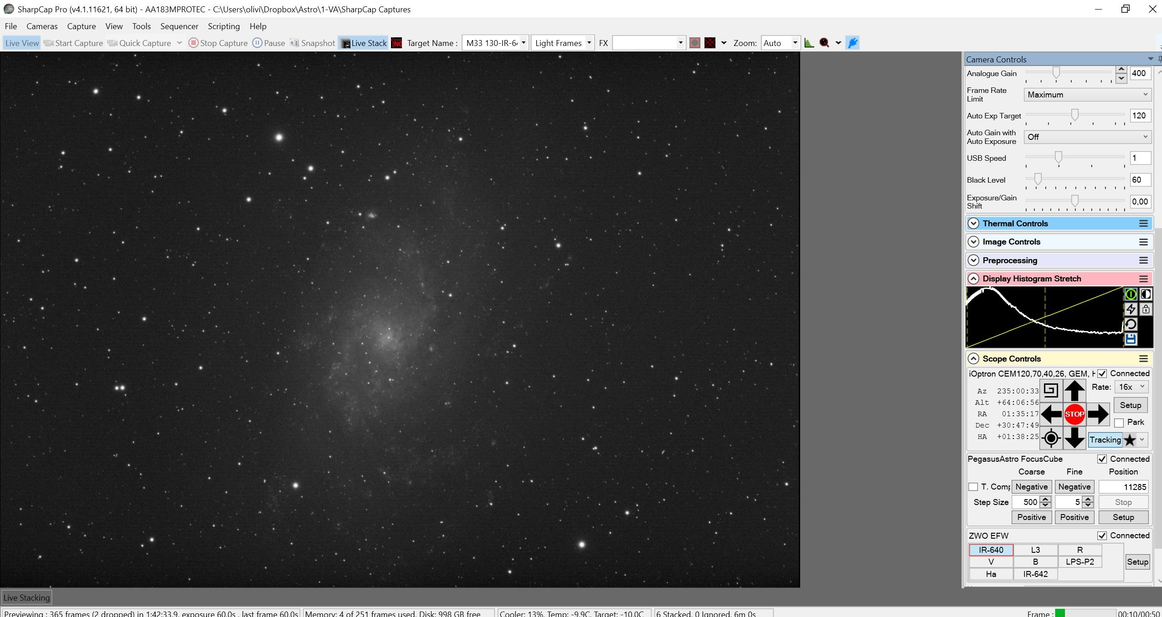Screen dimensions: 1162x617
Task: Open the Scripting menu
Action: click(x=224, y=26)
